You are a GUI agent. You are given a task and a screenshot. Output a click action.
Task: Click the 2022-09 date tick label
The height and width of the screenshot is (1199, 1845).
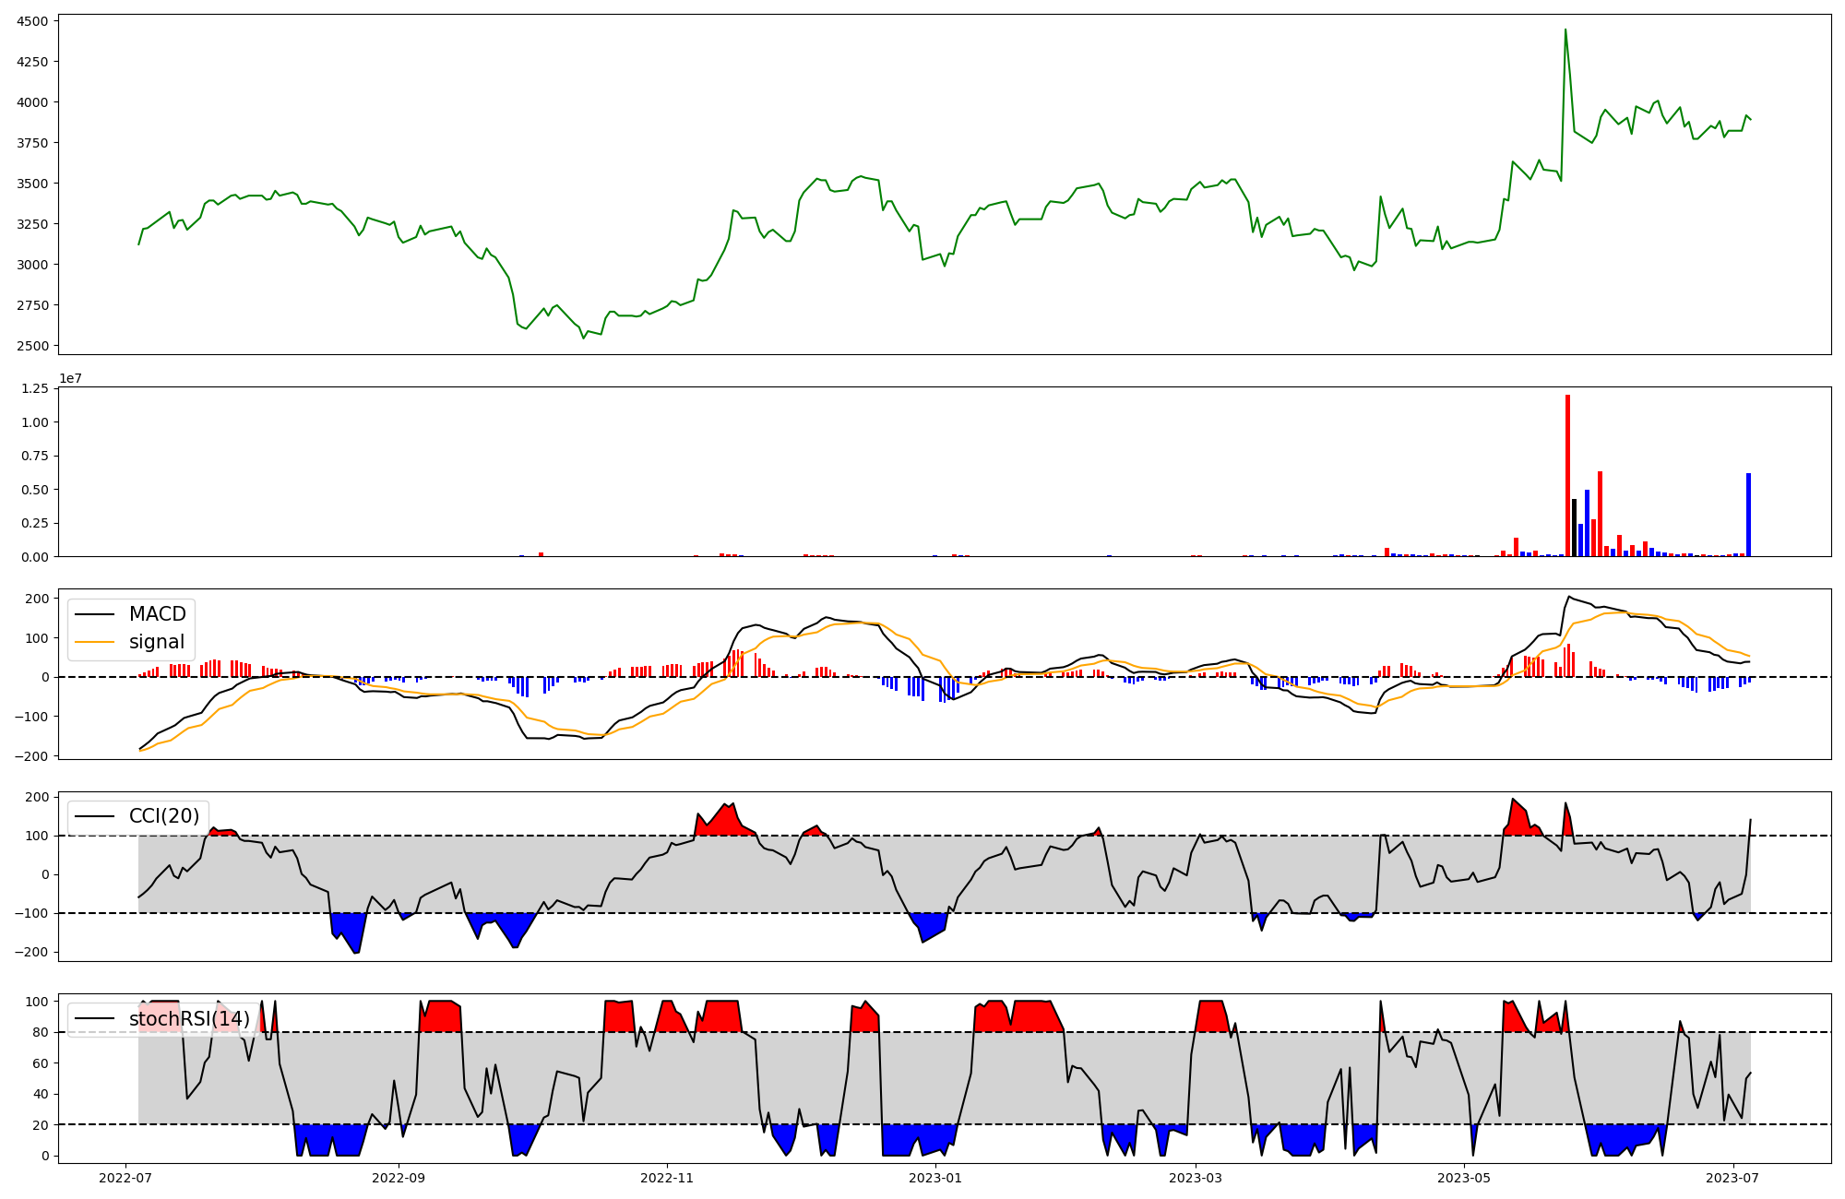(x=399, y=1178)
